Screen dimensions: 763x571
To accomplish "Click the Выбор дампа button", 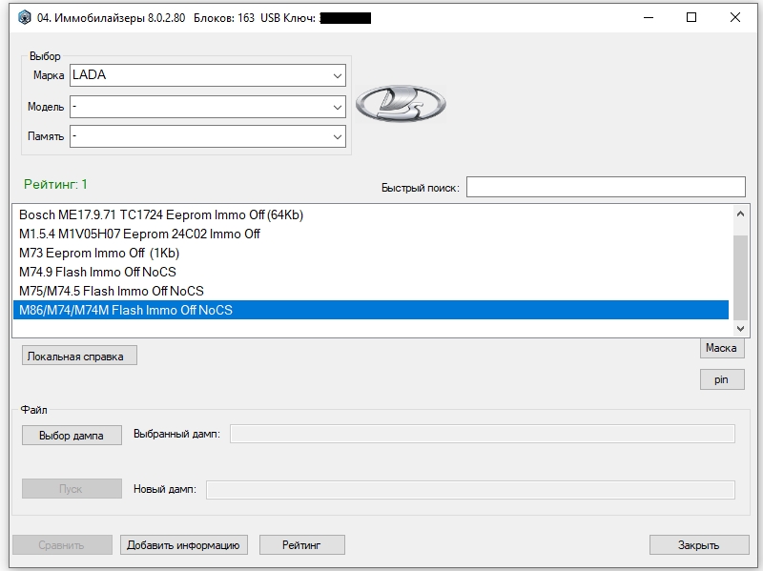I will [x=72, y=436].
